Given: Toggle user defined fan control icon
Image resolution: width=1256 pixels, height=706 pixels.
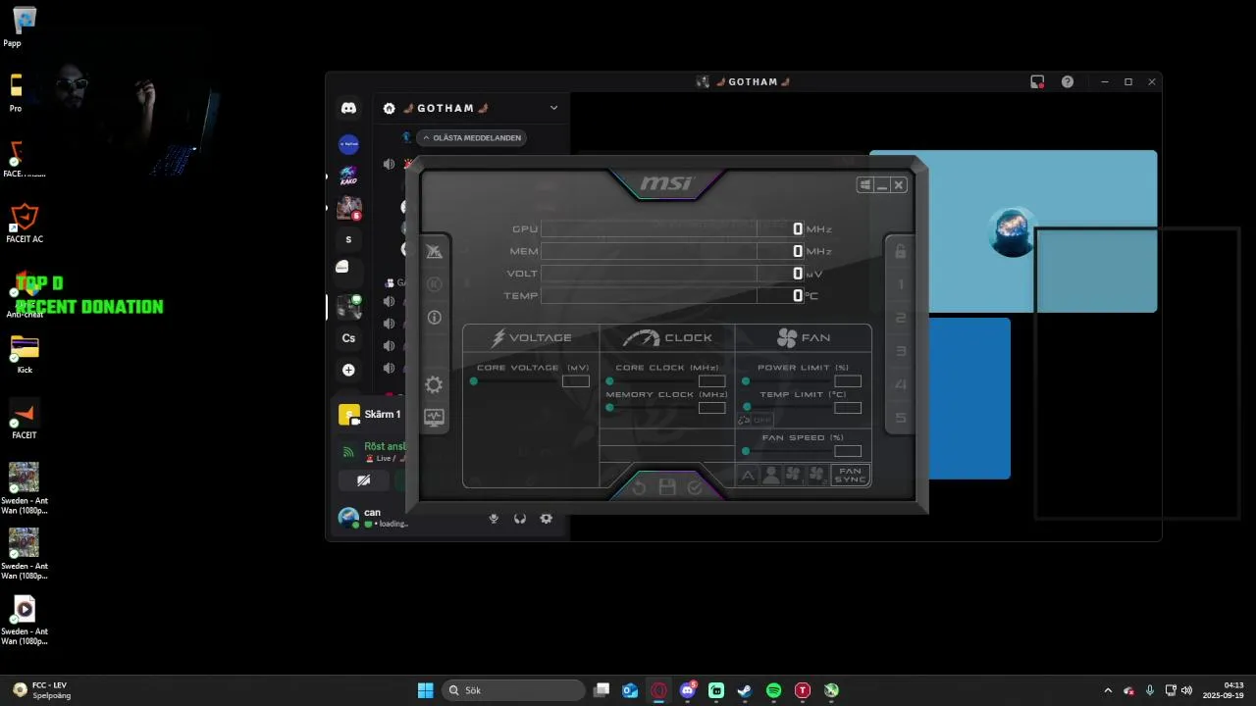Looking at the screenshot, I should (771, 476).
